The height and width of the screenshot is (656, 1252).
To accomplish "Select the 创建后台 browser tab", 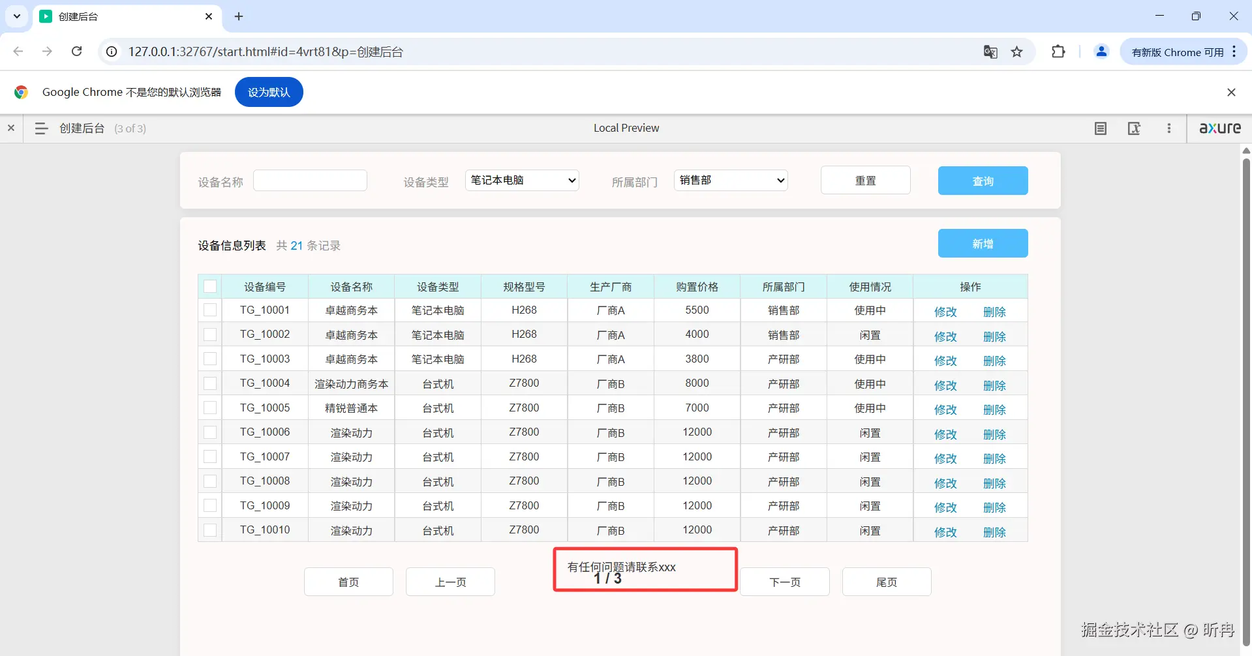I will click(127, 16).
